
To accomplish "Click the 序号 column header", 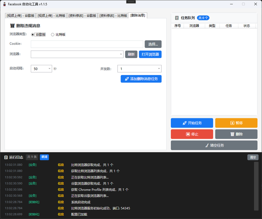I will pos(178,26).
